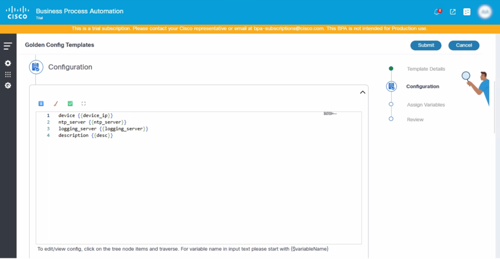The image size is (500, 259).
Task: Open the notifications bell with badge 8
Action: (437, 12)
